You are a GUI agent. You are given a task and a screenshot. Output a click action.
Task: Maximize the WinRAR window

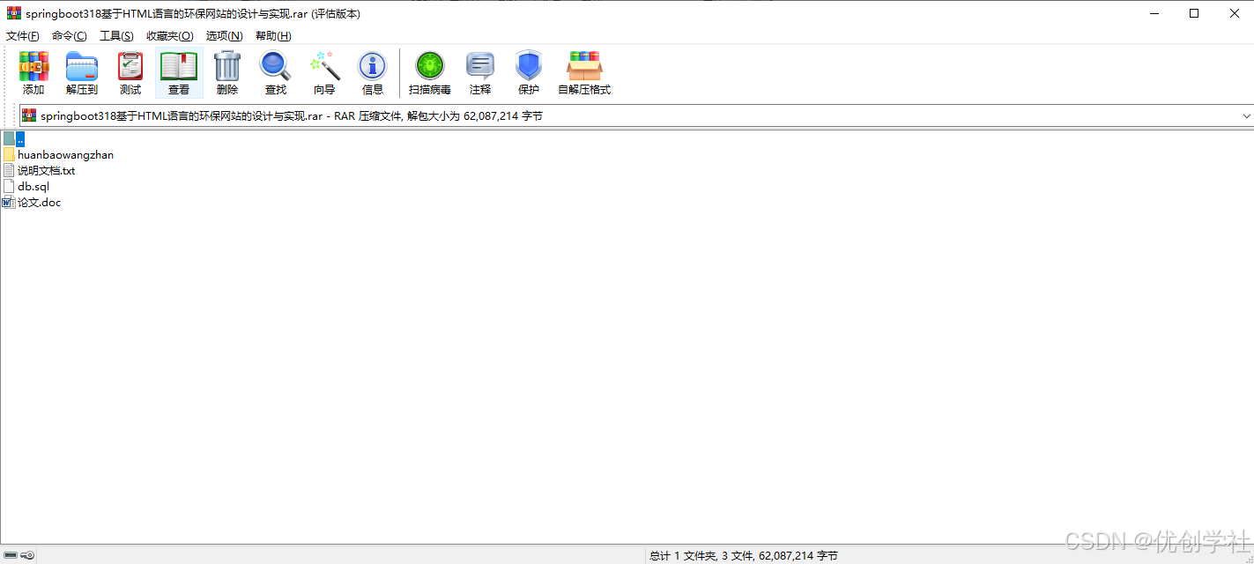(1194, 13)
